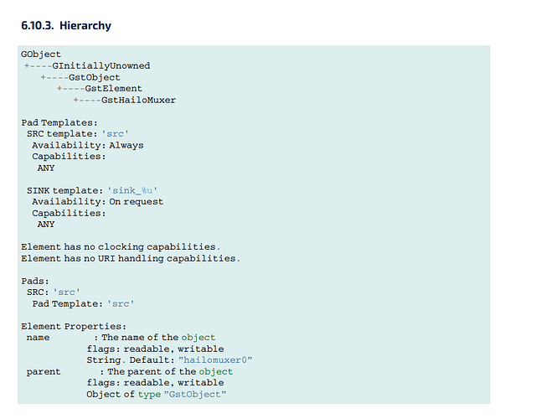Screen dimensions: 536x419
Task: Click the '6.10.3. Hierarchy' section heading
Action: [66, 26]
